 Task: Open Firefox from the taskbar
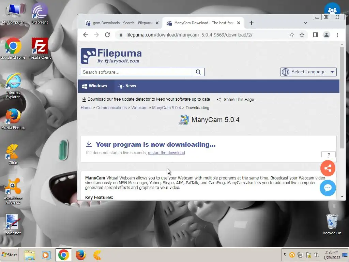(x=80, y=255)
